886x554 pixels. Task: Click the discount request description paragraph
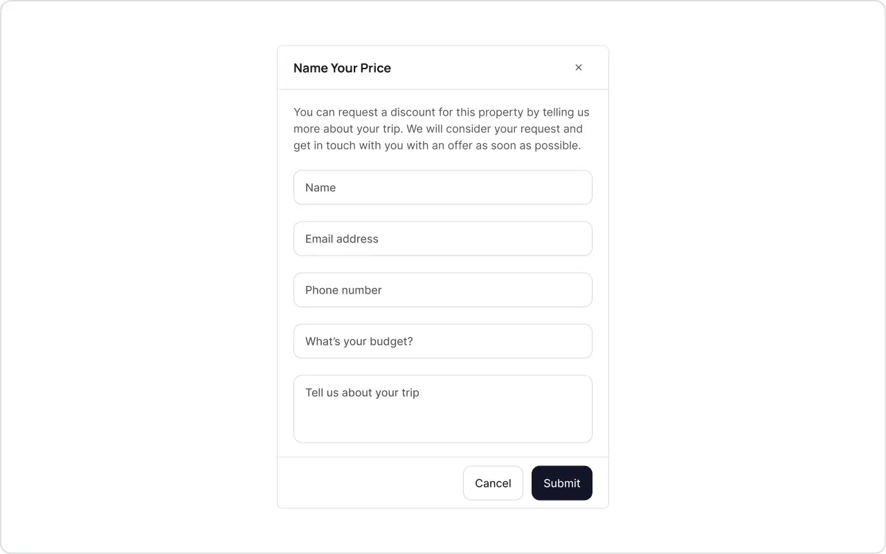click(x=442, y=129)
